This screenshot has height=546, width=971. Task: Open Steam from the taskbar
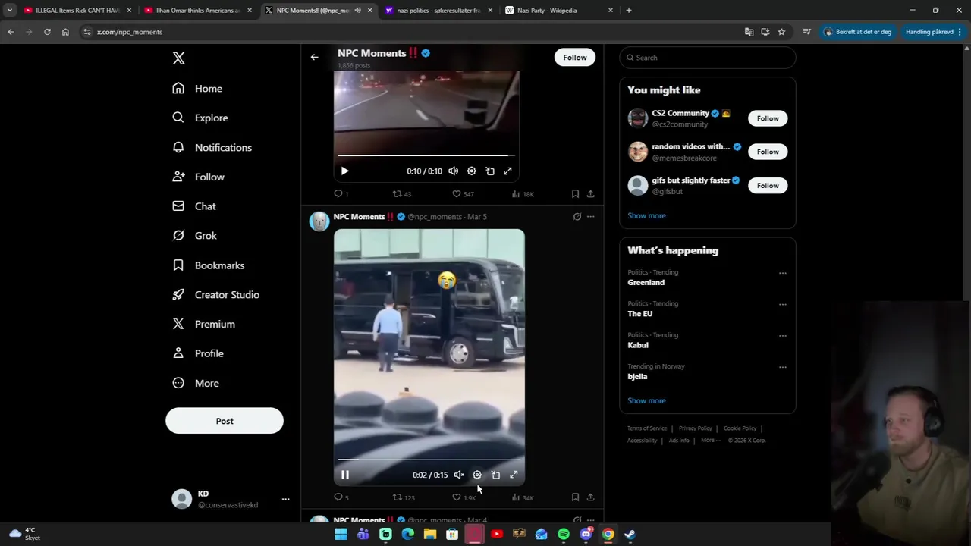pyautogui.click(x=630, y=535)
